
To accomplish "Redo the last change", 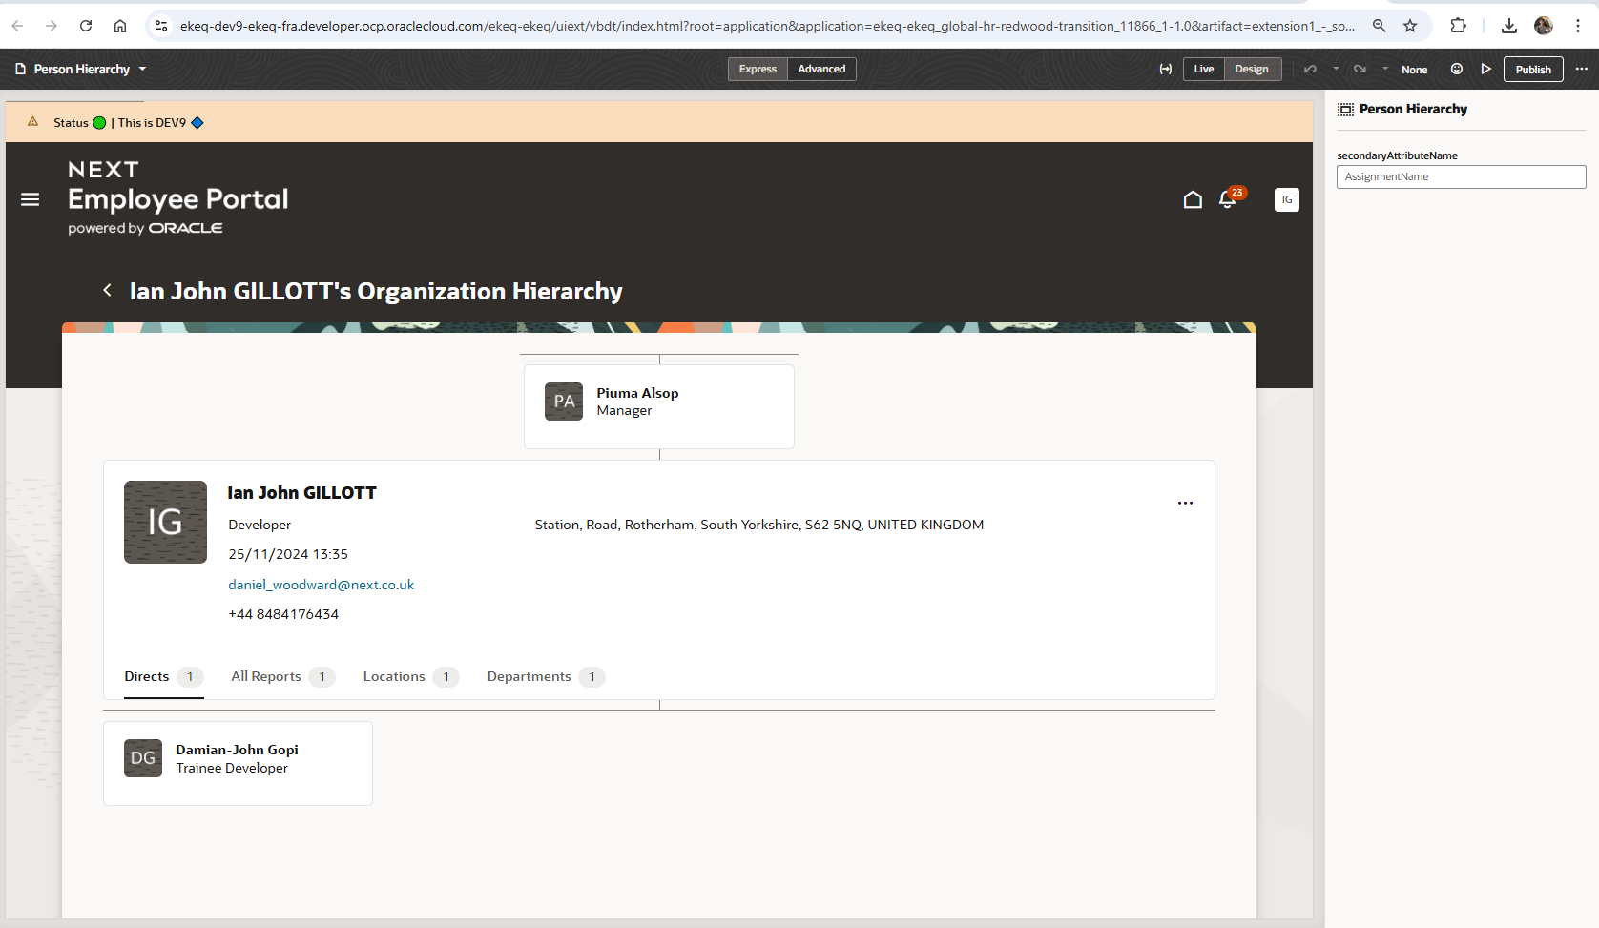I will tap(1360, 69).
